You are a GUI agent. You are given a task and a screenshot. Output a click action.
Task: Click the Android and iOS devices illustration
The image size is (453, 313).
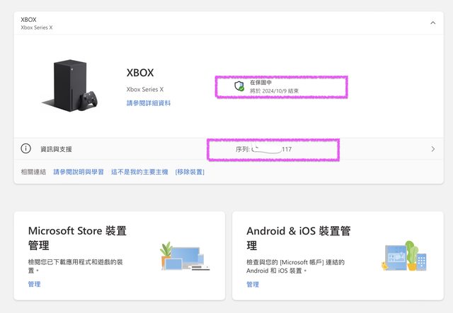405,257
